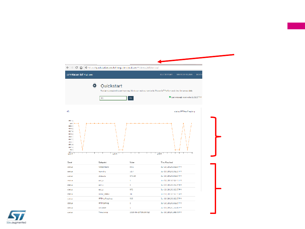Click the Quickstart chip icon
305x229 pixels.
94,86
